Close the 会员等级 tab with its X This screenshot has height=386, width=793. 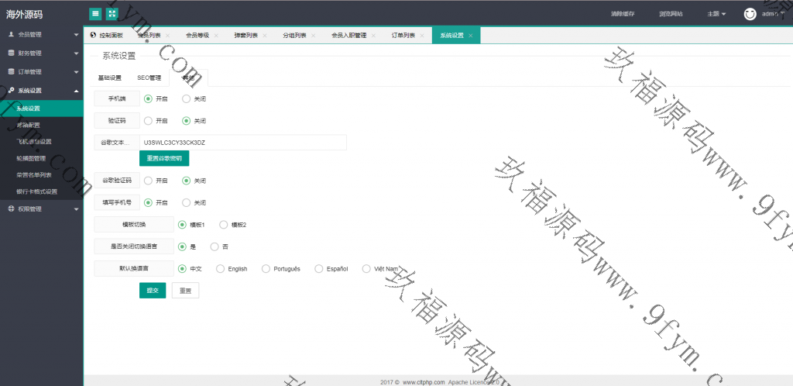pos(216,36)
